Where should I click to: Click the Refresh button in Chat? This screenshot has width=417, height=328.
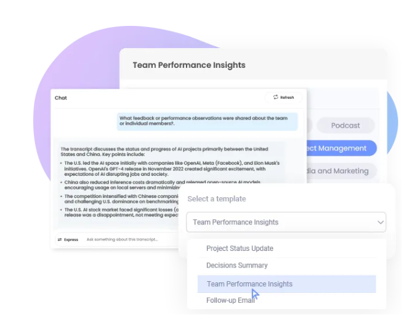click(283, 97)
